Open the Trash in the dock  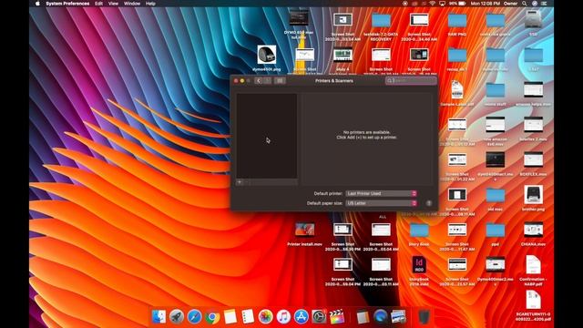point(424,316)
